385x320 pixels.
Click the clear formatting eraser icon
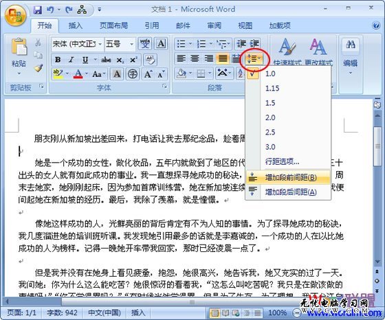click(150, 60)
